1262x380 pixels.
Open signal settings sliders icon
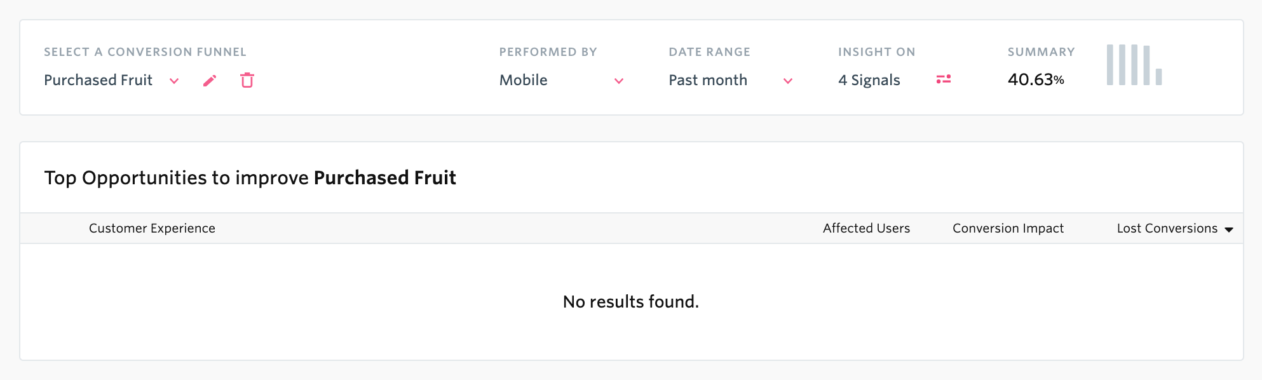coord(944,79)
